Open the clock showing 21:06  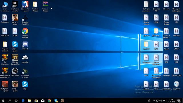click(172, 100)
